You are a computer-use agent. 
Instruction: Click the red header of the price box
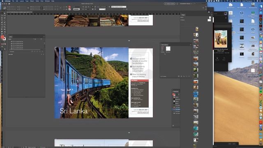pos(140,81)
